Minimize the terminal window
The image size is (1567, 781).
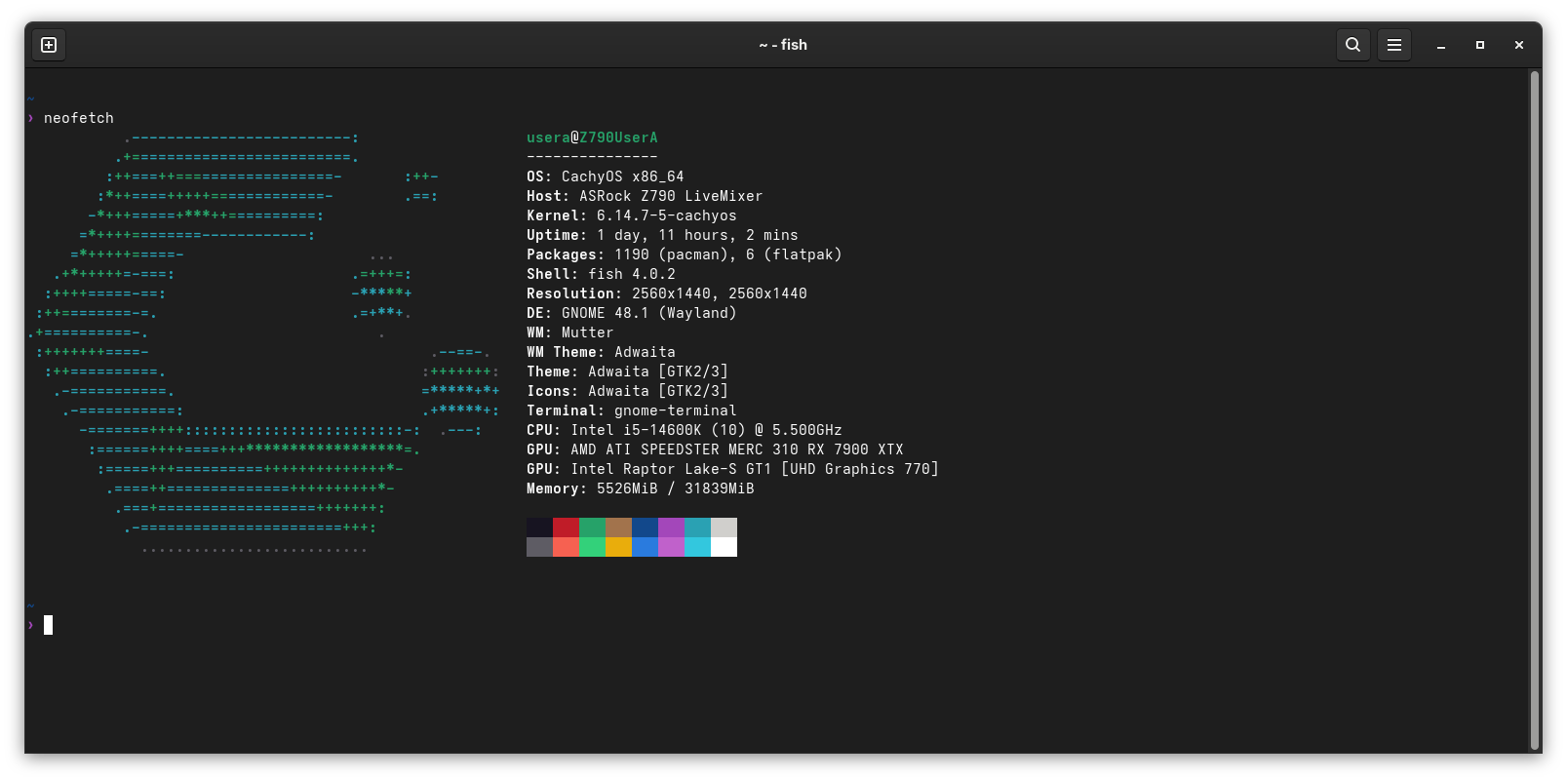1441,45
